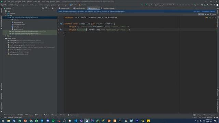Open the Build menu
The height and width of the screenshot is (123, 219).
click(x=35, y=2)
